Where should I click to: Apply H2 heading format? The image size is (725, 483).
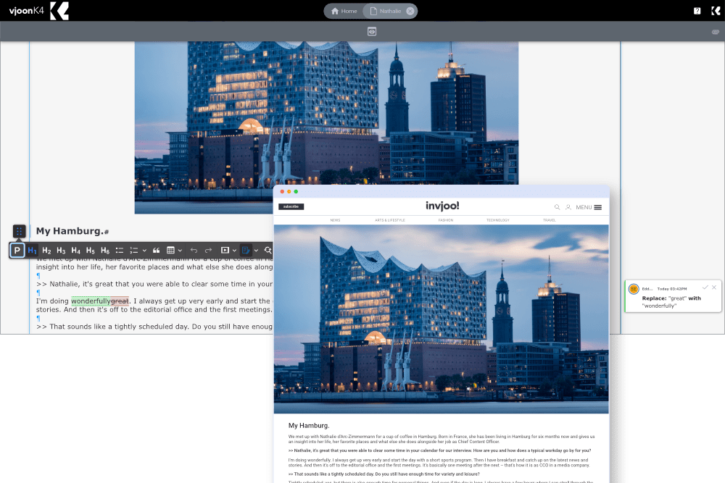46,250
